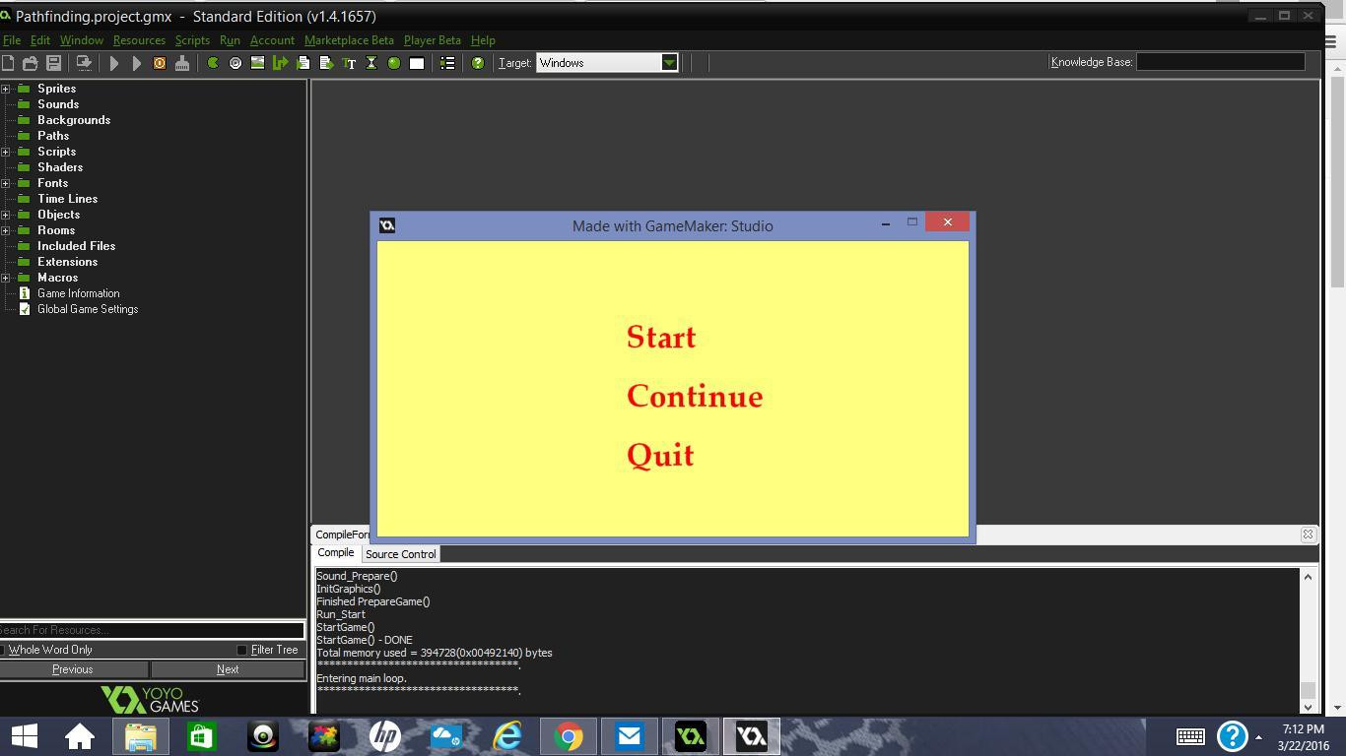Select the Included Files folder
This screenshot has width=1346, height=756.
coord(77,246)
